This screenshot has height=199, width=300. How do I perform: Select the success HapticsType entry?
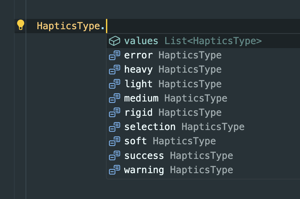[x=203, y=156]
